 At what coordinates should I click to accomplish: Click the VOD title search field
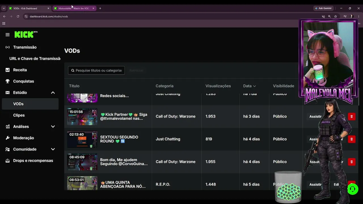[x=96, y=70]
